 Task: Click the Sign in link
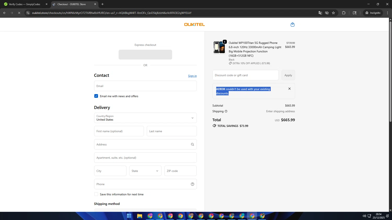click(x=192, y=76)
